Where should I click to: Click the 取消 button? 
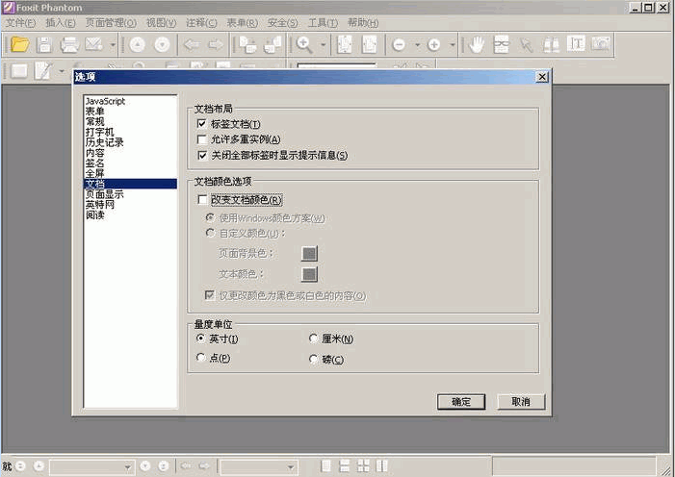pos(521,402)
